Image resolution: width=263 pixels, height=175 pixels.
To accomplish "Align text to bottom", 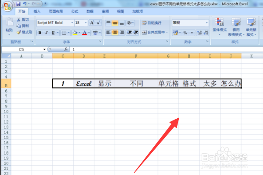I will pos(121,23).
